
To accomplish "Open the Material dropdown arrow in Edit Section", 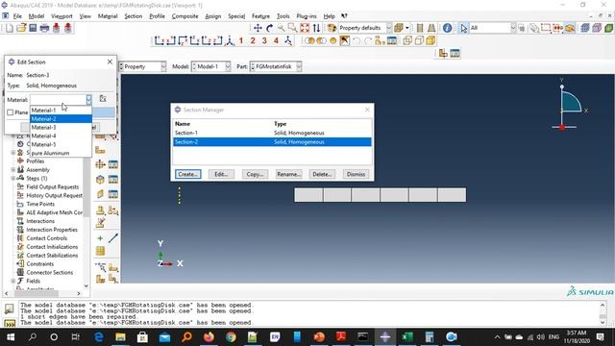I will click(88, 99).
